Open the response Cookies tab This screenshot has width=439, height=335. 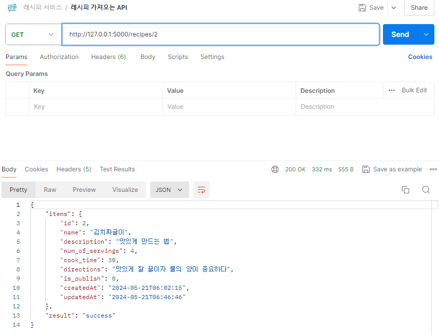(36, 169)
